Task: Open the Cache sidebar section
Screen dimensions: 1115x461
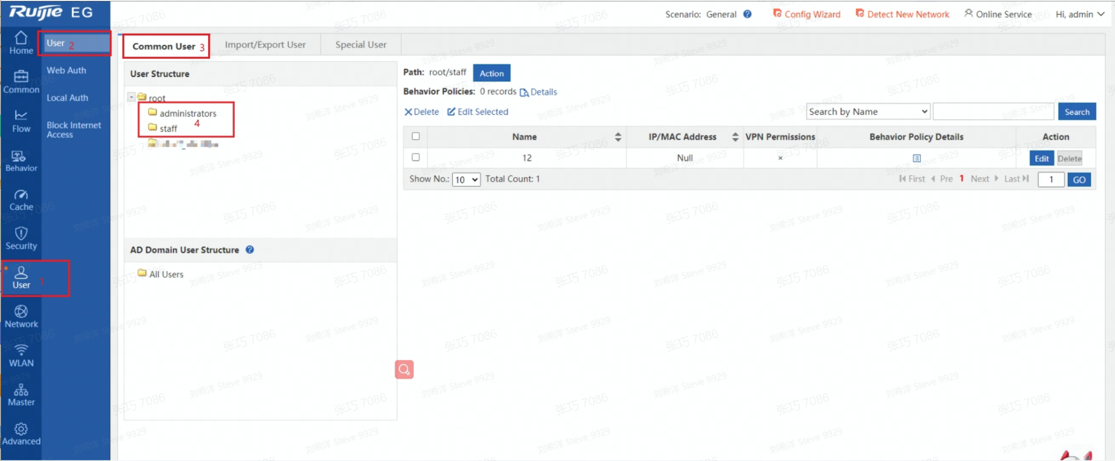Action: pyautogui.click(x=21, y=200)
